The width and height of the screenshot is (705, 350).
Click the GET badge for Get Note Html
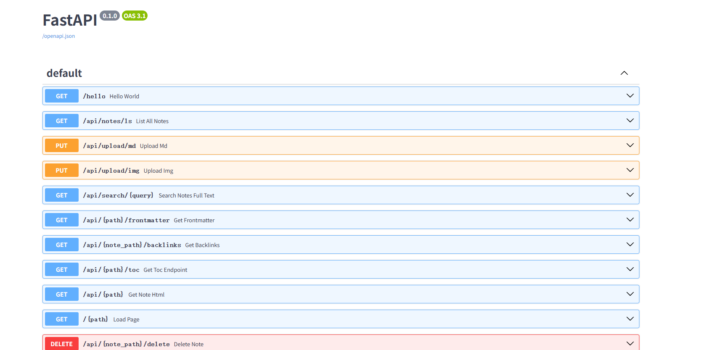(62, 294)
